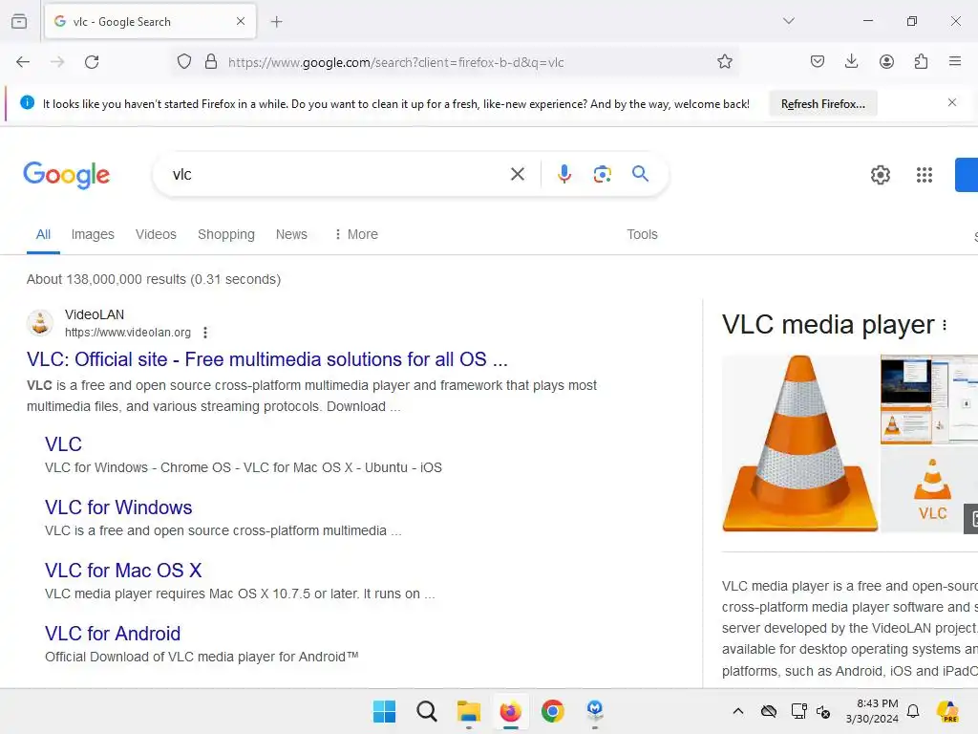Launch Google Chrome from taskbar
The height and width of the screenshot is (734, 978).
tap(553, 711)
